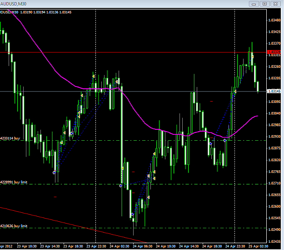Click the 23 Apr 10:30 time label
284x250 pixels.
27,246
